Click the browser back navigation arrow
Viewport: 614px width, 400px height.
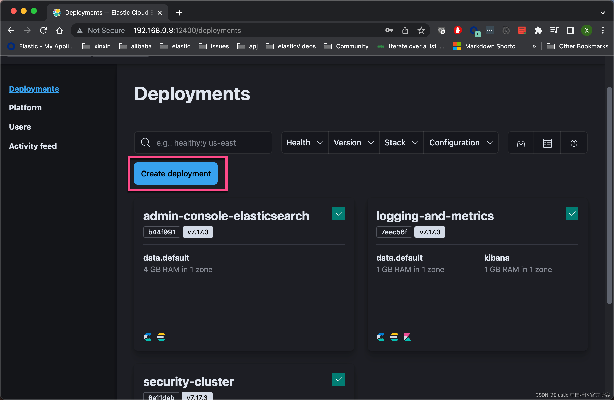[11, 30]
